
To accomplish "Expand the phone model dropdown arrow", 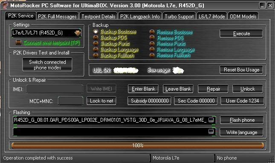I will [x=78, y=33].
